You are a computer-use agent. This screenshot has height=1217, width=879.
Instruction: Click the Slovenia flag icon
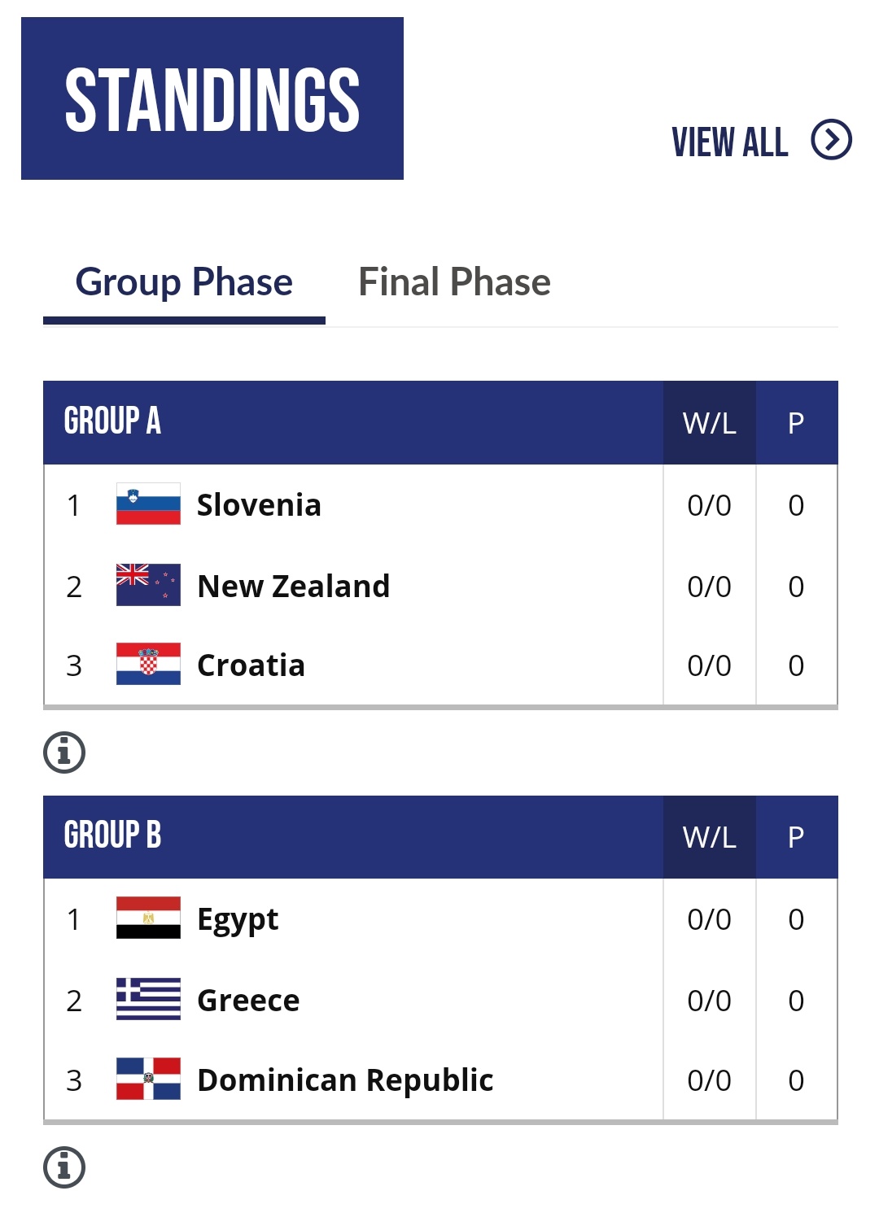coord(148,504)
